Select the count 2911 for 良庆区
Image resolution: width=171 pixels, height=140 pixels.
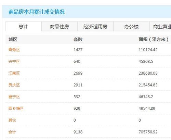78,85
